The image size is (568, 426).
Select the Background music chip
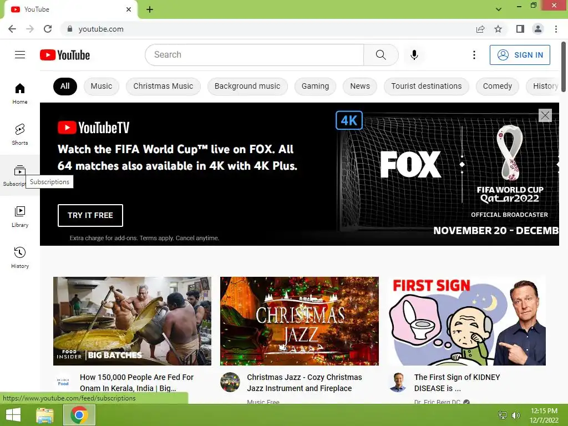pos(247,86)
